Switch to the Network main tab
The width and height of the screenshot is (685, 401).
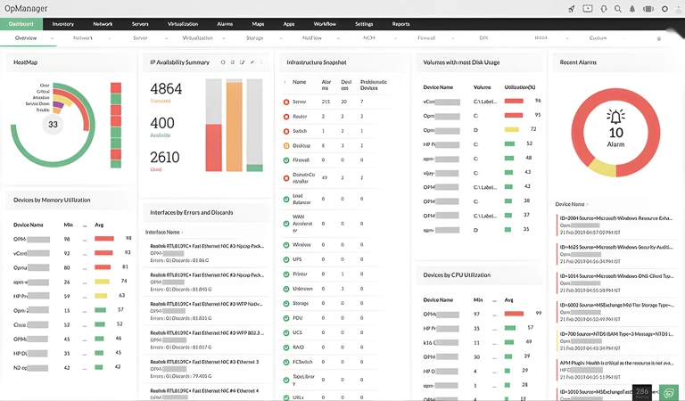[103, 24]
